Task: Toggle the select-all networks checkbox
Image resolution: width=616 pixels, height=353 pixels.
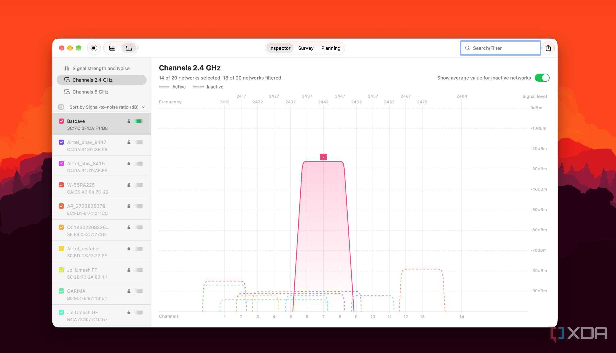Action: pyautogui.click(x=61, y=107)
